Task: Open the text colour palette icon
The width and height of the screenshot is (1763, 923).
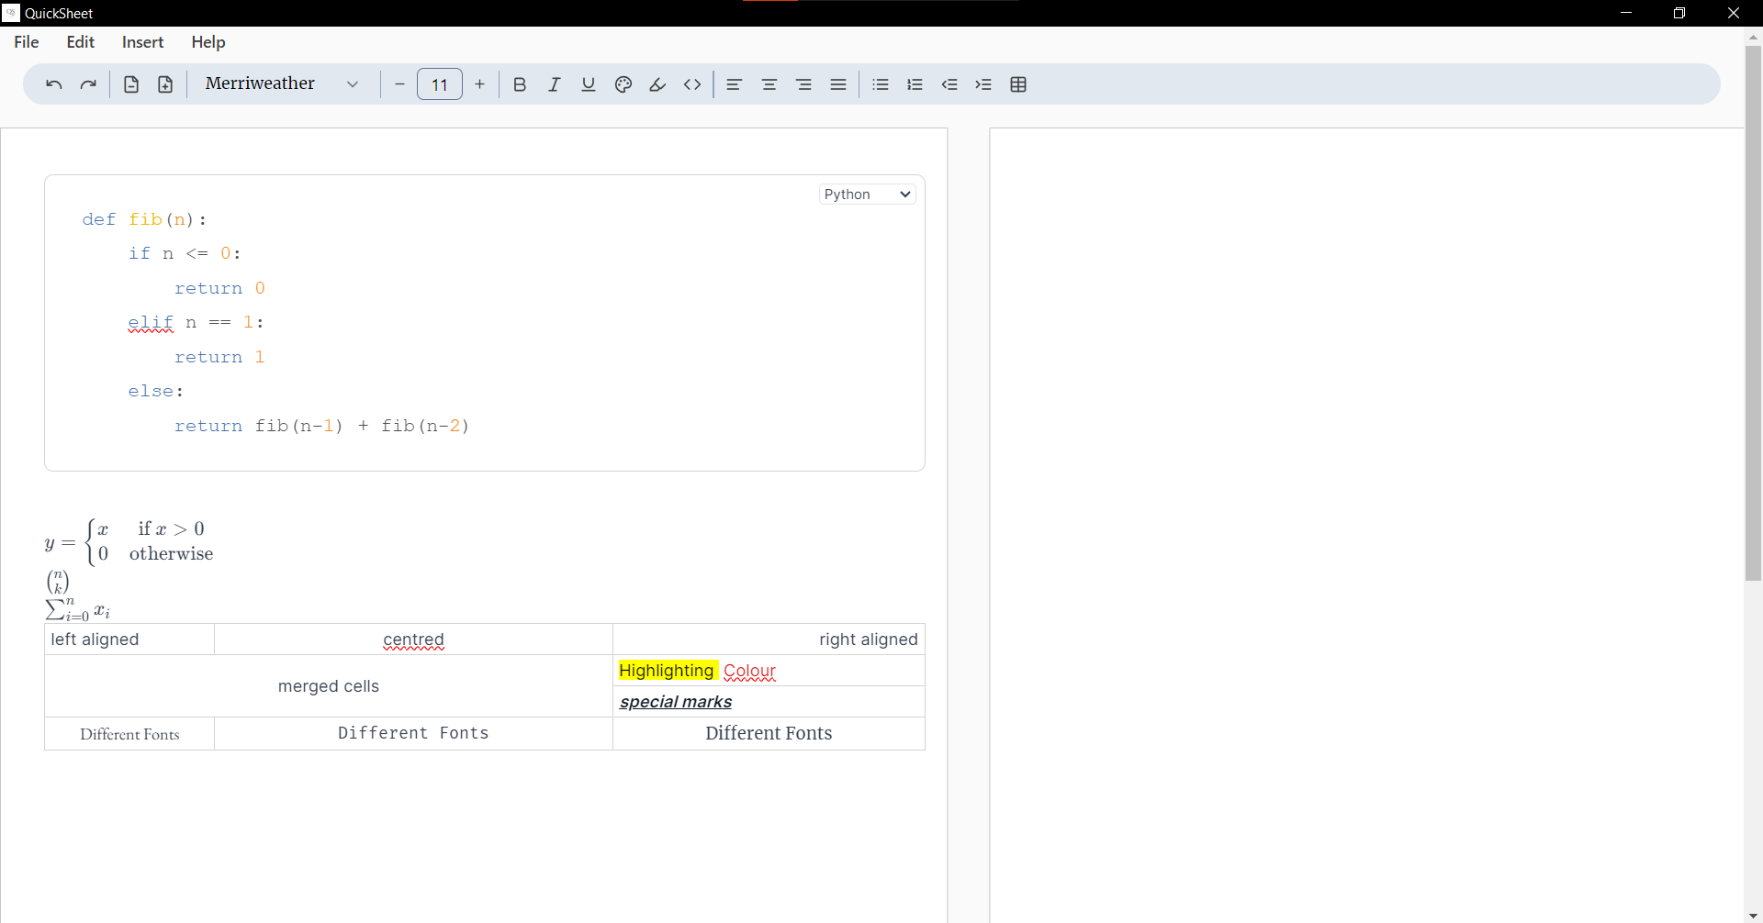Action: click(x=623, y=84)
